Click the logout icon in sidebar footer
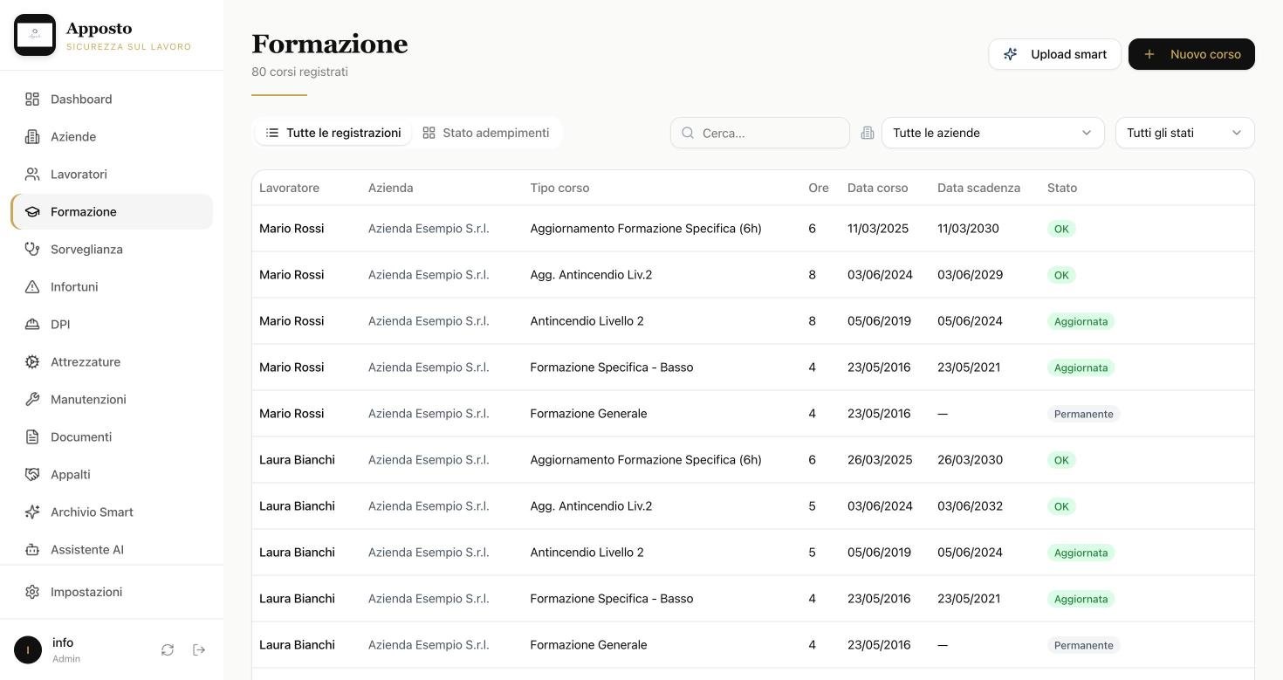Viewport: 1283px width, 680px height. point(199,649)
